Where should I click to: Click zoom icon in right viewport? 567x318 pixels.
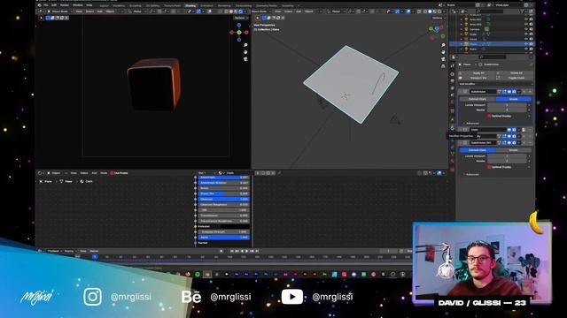[443, 45]
